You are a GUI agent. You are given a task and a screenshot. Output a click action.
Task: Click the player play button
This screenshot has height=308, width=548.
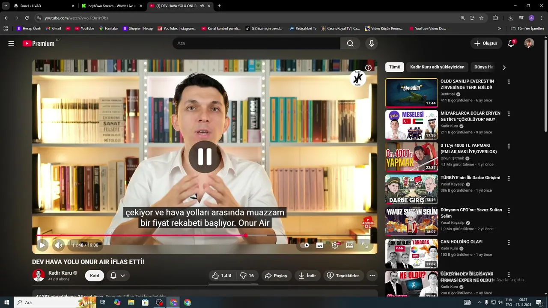click(42, 245)
